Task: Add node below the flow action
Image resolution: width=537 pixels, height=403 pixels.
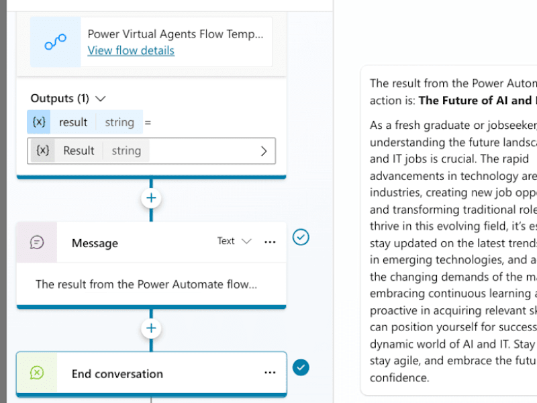Action: [151, 198]
